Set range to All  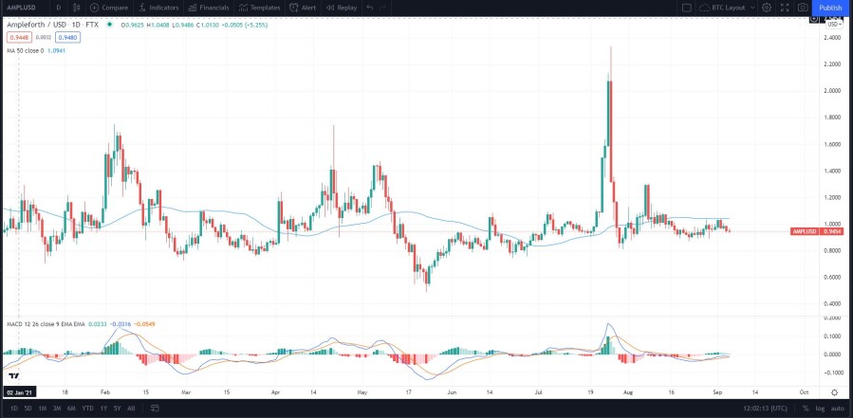(x=131, y=408)
